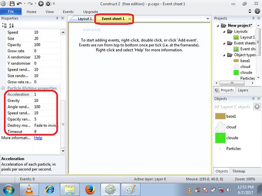The width and height of the screenshot is (262, 196).
Task: Close the Objects panel
Action: click(x=259, y=99)
